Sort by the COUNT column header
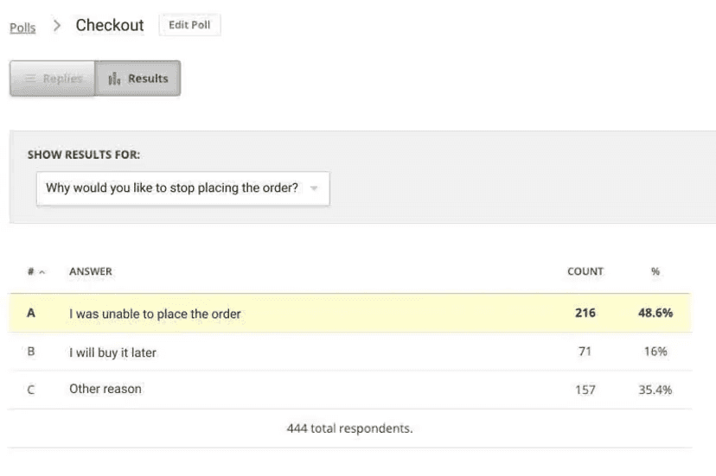Screen dimensions: 716x476 coord(585,271)
